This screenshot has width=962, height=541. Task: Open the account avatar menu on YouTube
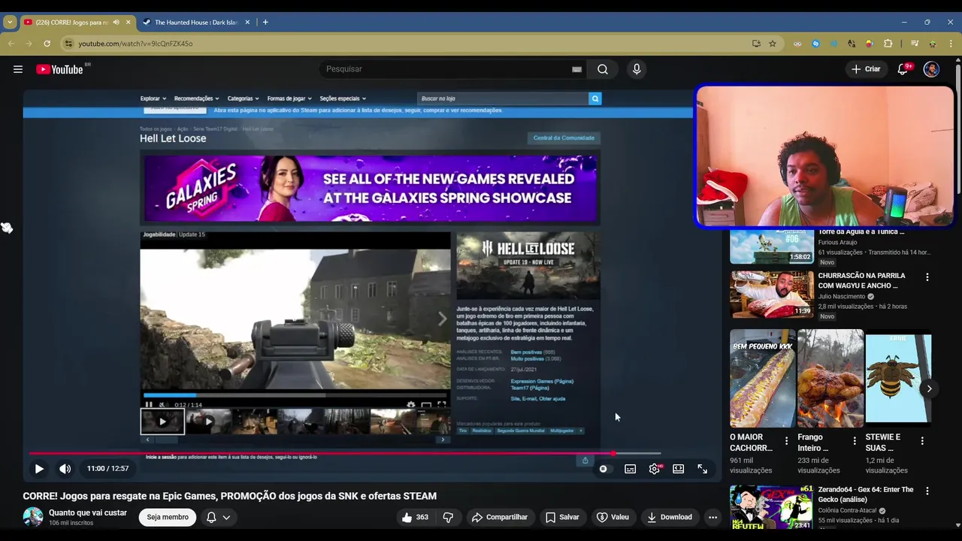(931, 69)
